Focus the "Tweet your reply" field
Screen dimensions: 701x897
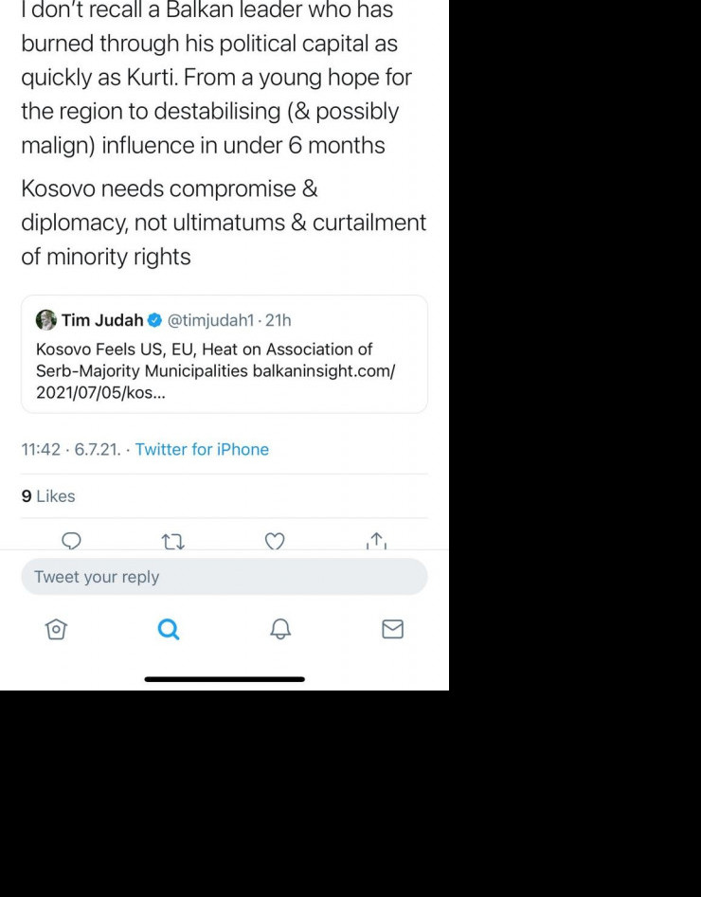pyautogui.click(x=225, y=577)
